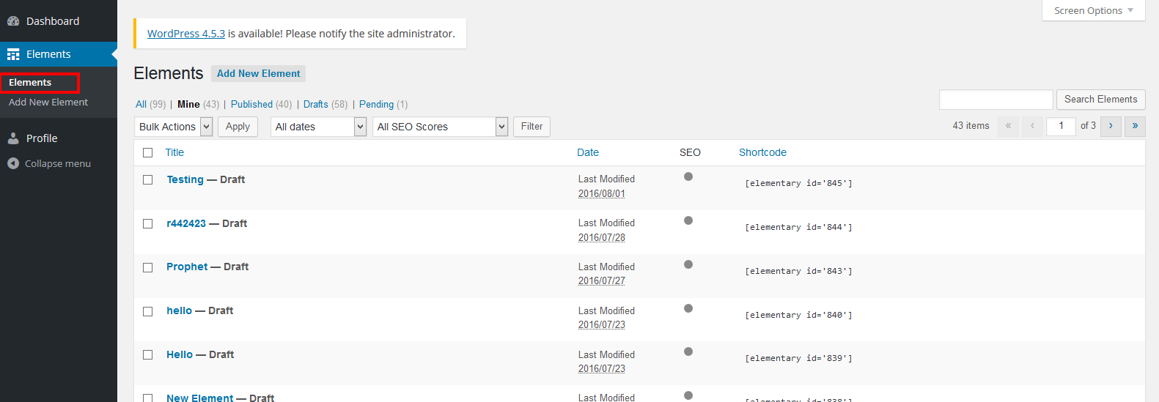The width and height of the screenshot is (1159, 402).
Task: Check the Prophet draft row
Action: [148, 267]
